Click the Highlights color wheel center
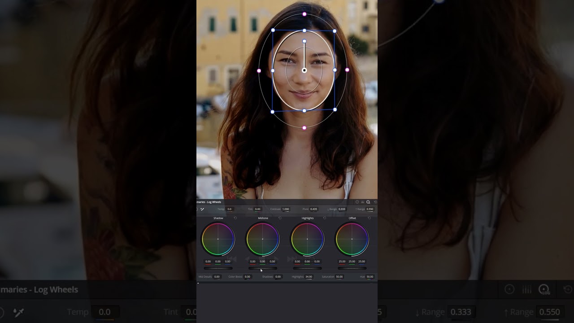574x323 pixels. (307, 239)
